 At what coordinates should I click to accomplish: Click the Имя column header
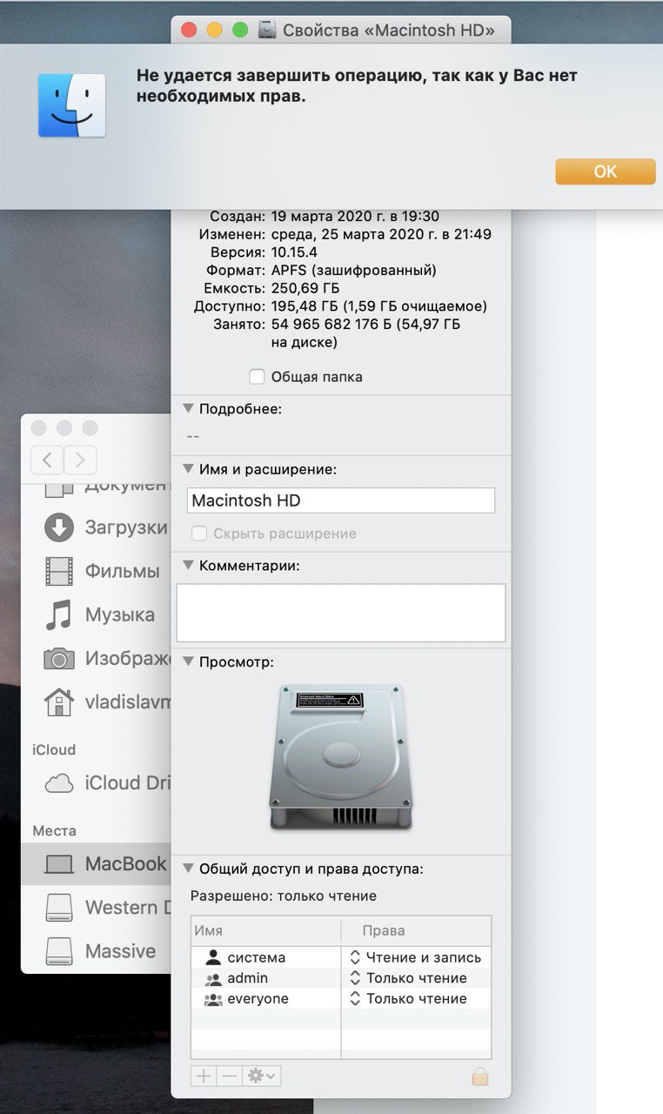coord(265,930)
